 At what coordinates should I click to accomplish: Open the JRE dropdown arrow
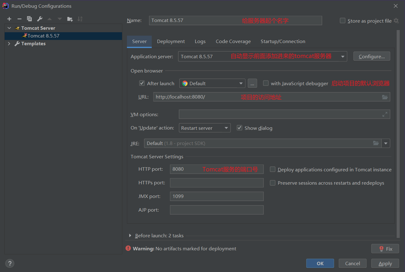[x=386, y=143]
